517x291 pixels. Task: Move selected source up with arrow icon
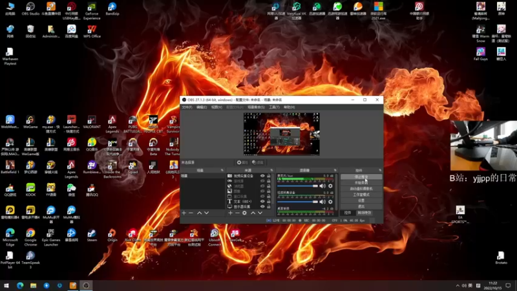pyautogui.click(x=253, y=213)
